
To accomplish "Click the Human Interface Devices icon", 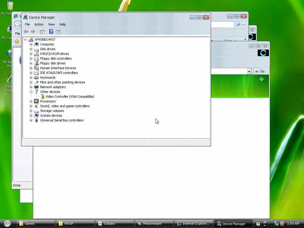I will coord(37,68).
